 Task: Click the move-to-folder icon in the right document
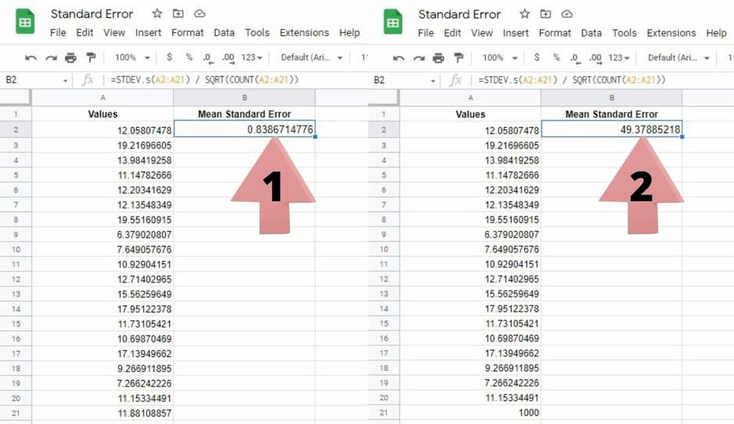(546, 14)
